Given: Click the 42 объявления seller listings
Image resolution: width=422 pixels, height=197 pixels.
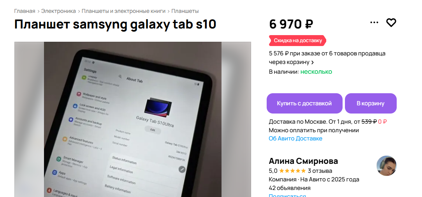Looking at the screenshot, I should pos(290,188).
